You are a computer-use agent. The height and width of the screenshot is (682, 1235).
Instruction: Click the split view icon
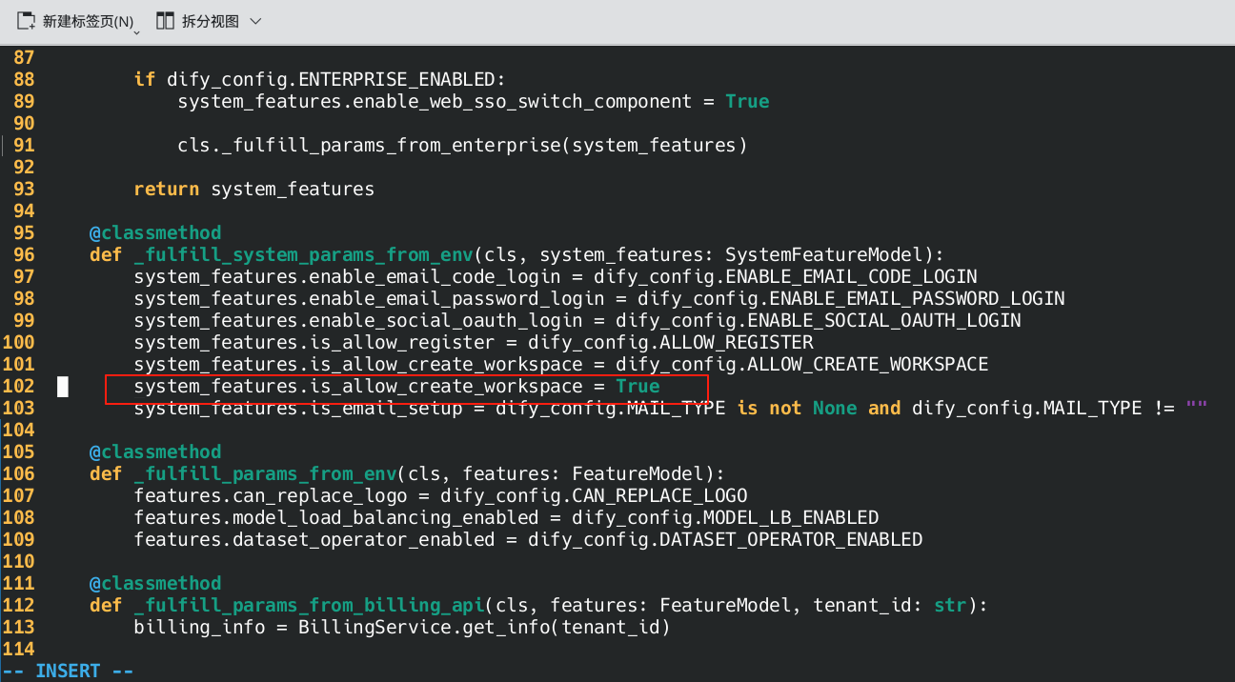[x=165, y=21]
